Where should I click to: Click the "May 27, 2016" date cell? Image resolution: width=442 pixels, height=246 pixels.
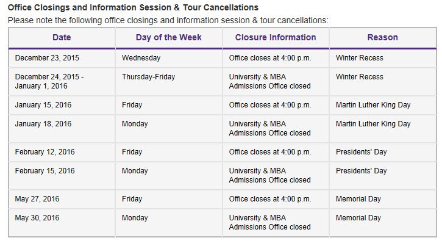(x=37, y=199)
